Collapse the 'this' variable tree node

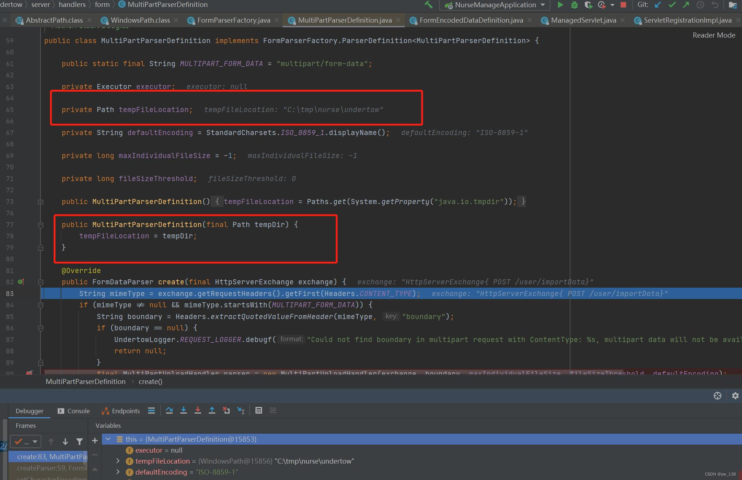pos(108,439)
